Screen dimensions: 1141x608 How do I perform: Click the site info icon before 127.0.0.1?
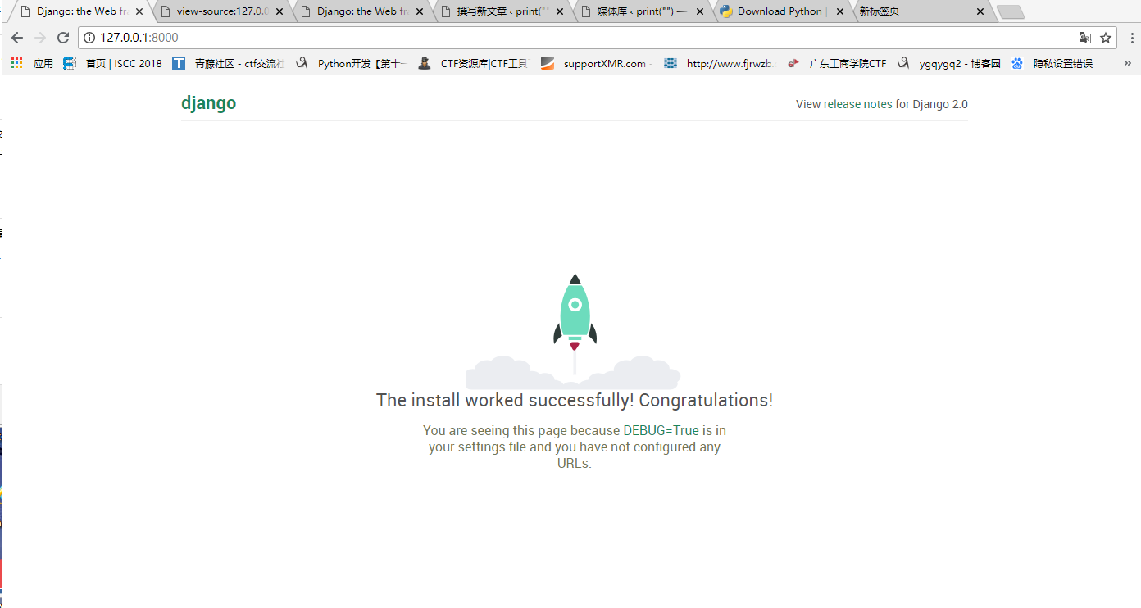point(90,38)
